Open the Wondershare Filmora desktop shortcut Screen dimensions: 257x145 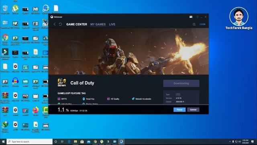[x=5, y=54]
